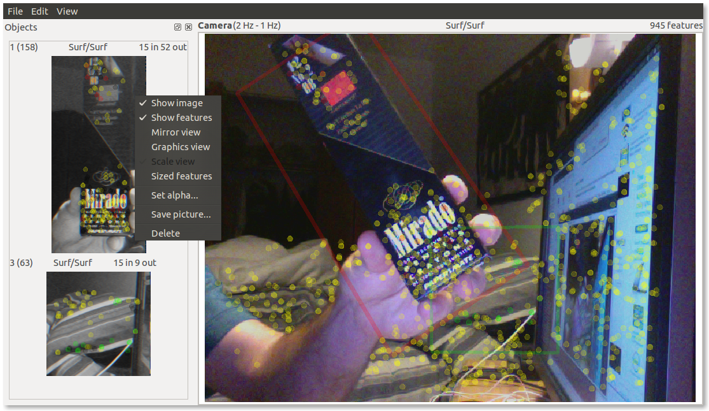Choose Set alpha... from context menu
The image size is (709, 411).
[174, 195]
